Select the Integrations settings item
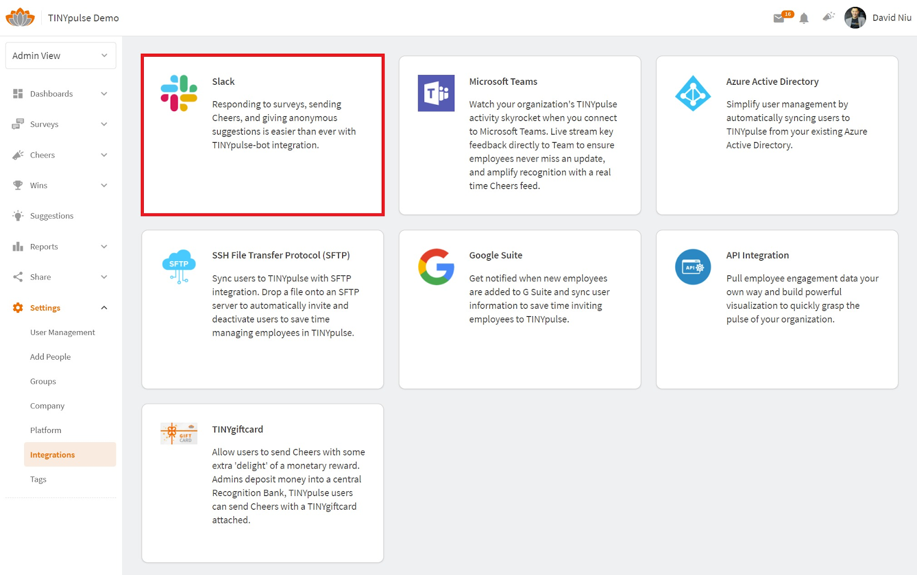Viewport: 917px width, 575px height. click(x=70, y=455)
